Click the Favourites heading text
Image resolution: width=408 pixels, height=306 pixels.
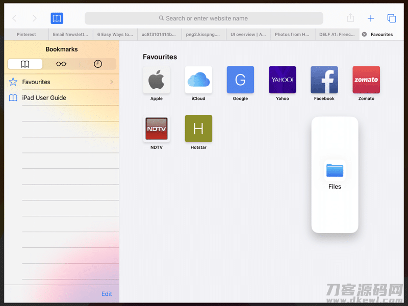click(x=160, y=57)
